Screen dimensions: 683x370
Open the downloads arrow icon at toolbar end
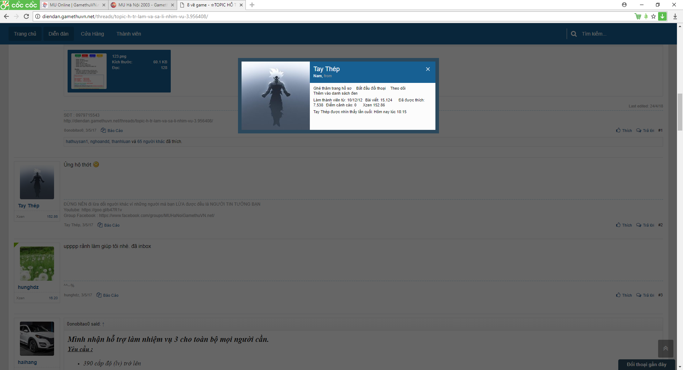tap(675, 16)
